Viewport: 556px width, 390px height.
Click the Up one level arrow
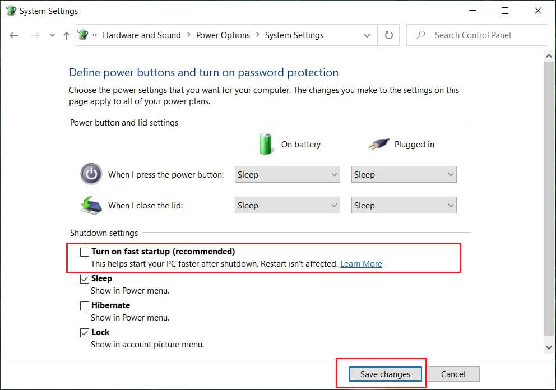point(67,35)
